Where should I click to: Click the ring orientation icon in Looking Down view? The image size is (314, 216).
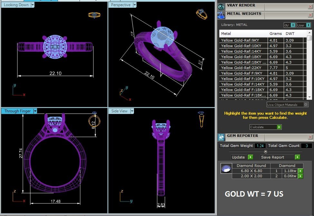pyautogui.click(x=94, y=15)
